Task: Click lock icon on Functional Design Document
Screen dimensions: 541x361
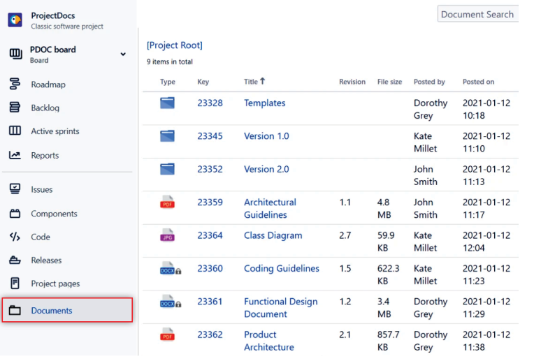Action: (x=178, y=304)
